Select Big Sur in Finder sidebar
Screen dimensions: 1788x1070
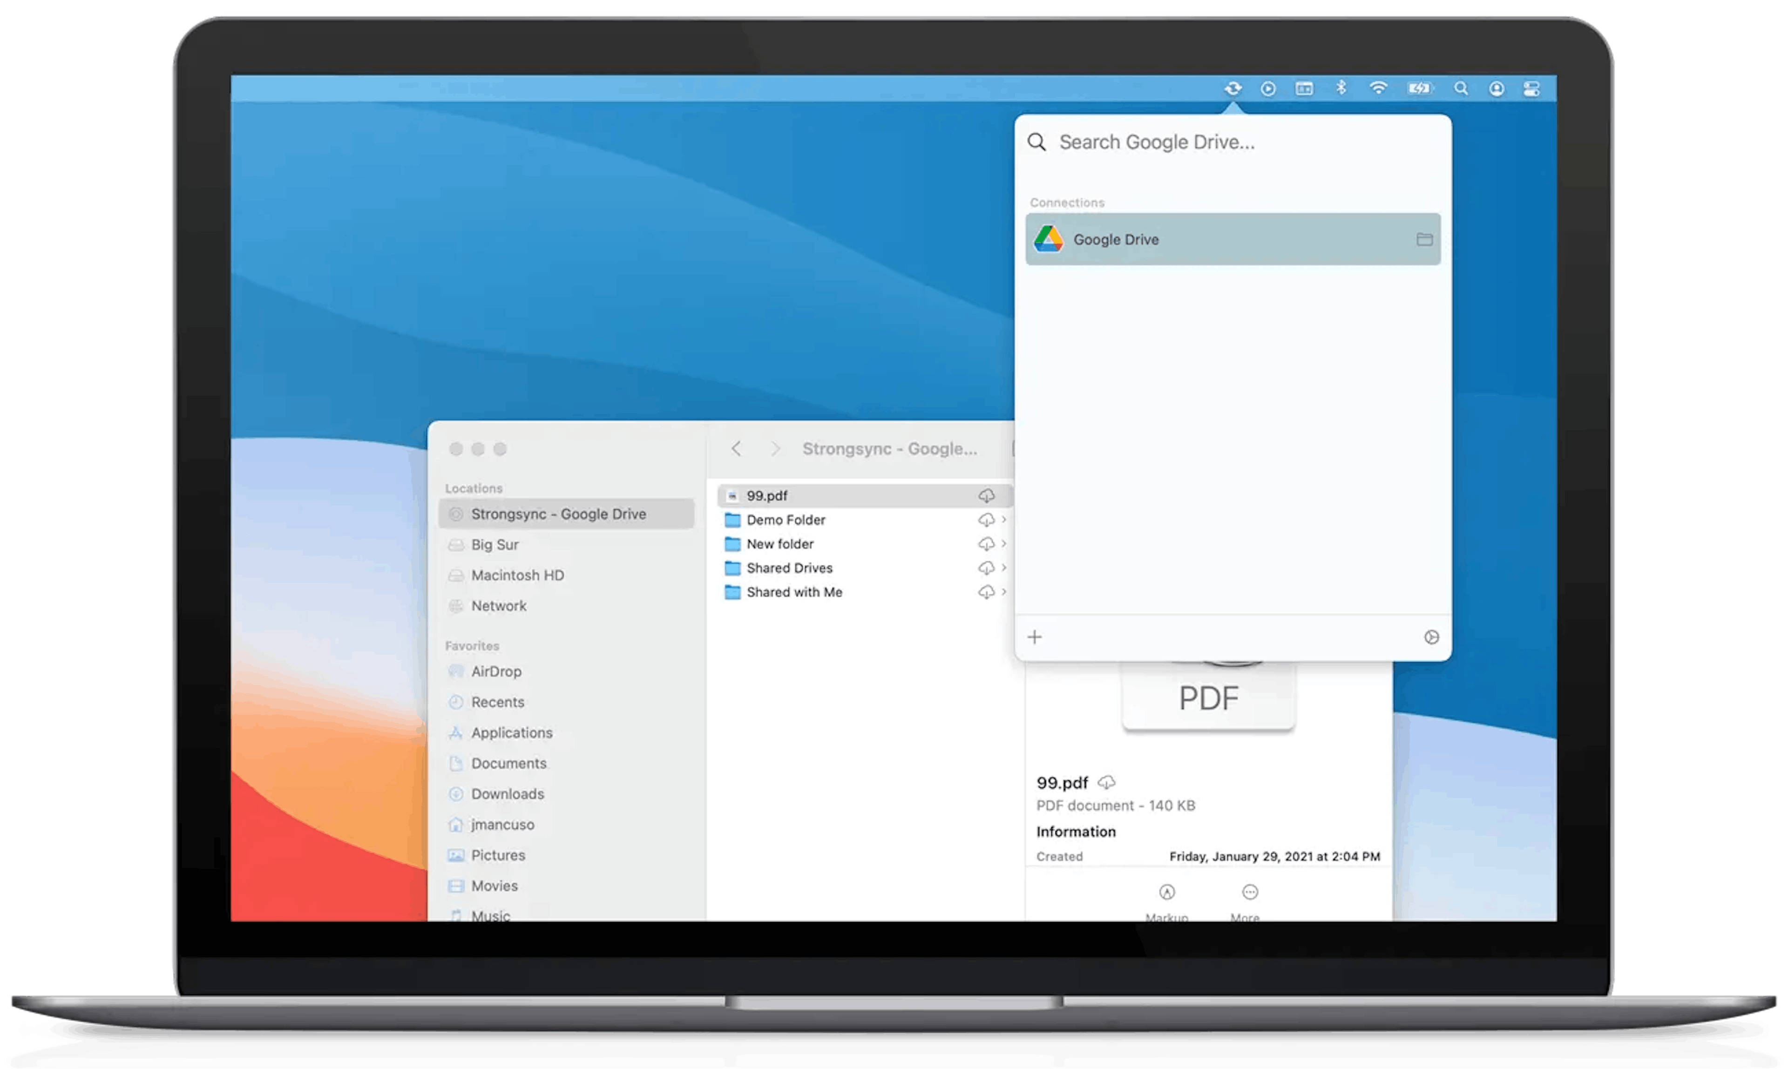coord(566,544)
